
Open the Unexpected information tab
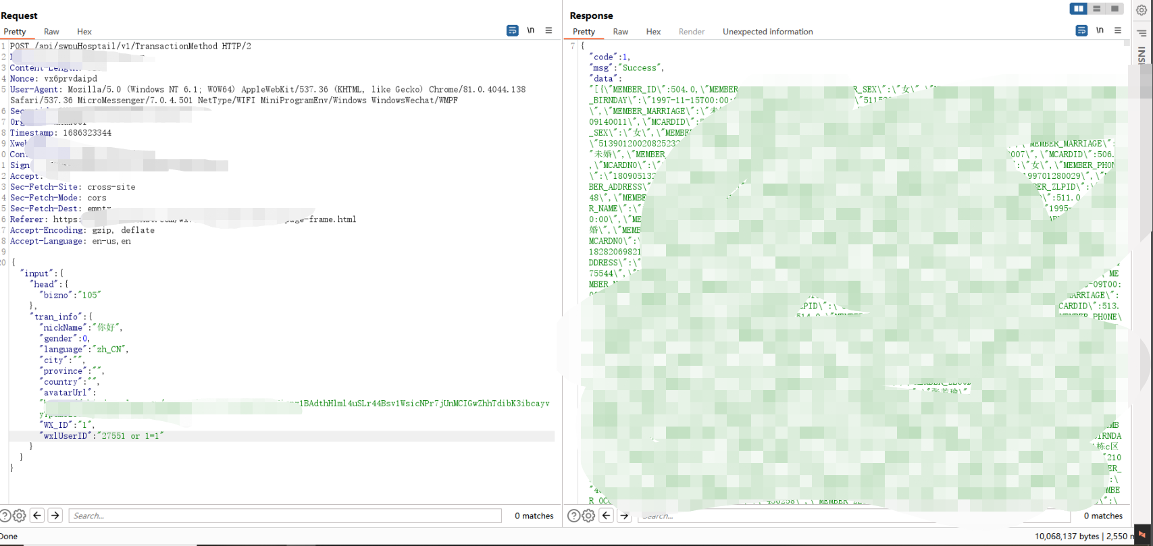768,32
